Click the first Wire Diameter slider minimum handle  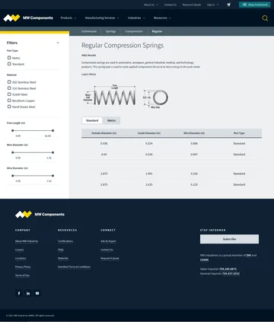pos(13,152)
